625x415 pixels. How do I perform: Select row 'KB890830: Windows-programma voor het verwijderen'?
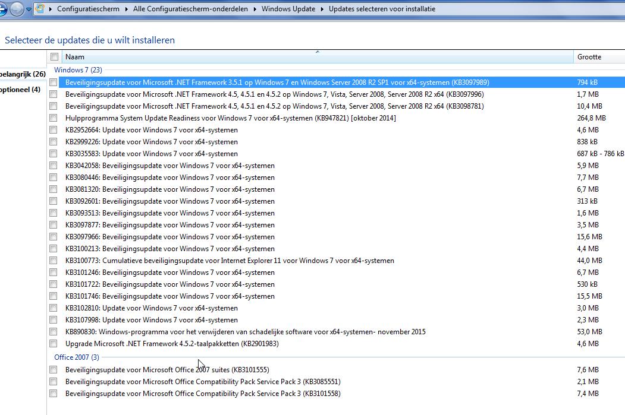[x=341, y=332]
